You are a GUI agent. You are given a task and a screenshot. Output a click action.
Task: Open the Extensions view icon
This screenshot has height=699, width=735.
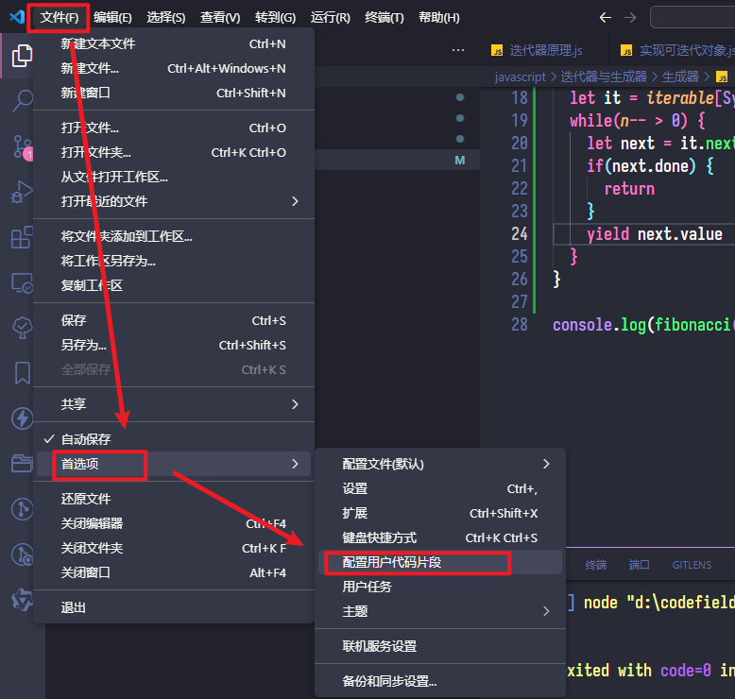pos(22,237)
